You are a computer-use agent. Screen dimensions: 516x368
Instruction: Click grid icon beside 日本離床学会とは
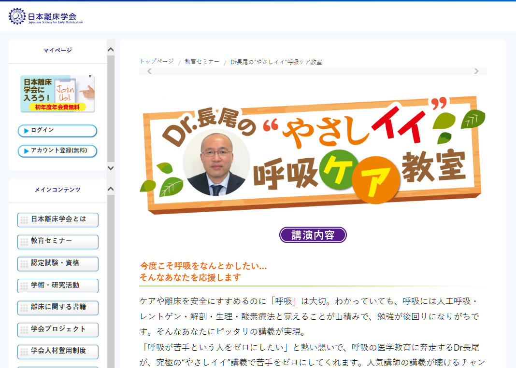pyautogui.click(x=24, y=220)
